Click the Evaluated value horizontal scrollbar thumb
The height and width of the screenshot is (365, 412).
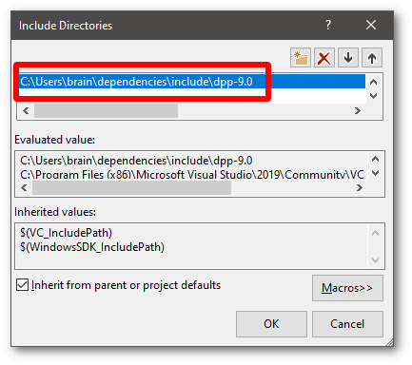(x=131, y=188)
